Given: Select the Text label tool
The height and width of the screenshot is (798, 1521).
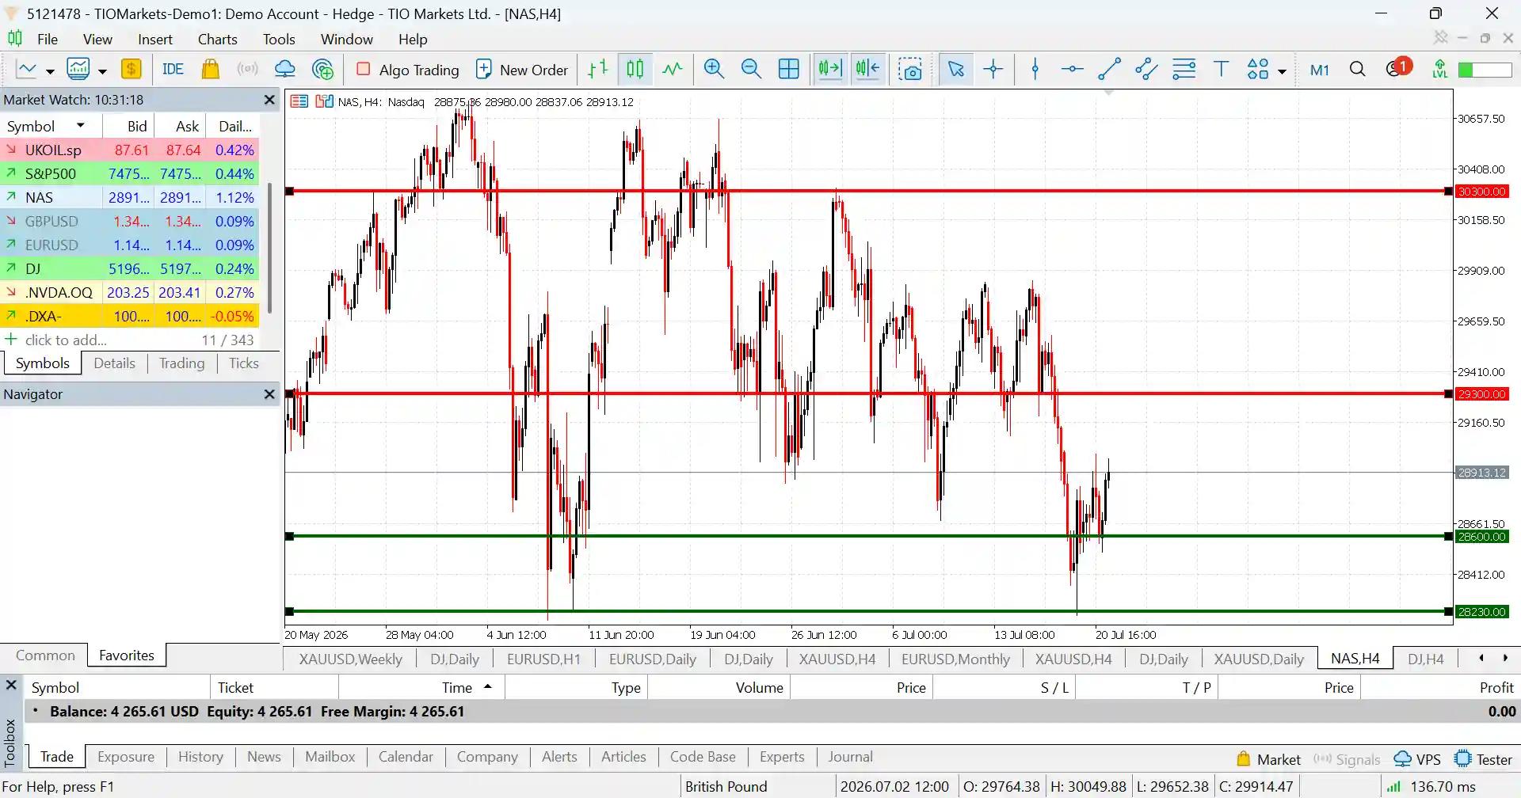Looking at the screenshot, I should [x=1221, y=70].
